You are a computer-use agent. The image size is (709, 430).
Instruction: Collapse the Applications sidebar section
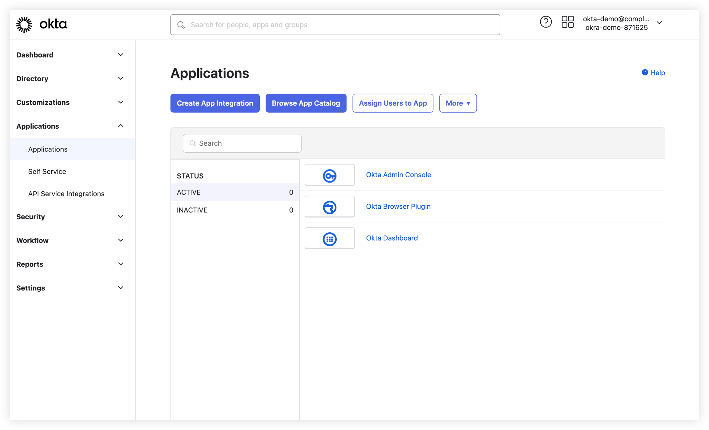click(121, 126)
